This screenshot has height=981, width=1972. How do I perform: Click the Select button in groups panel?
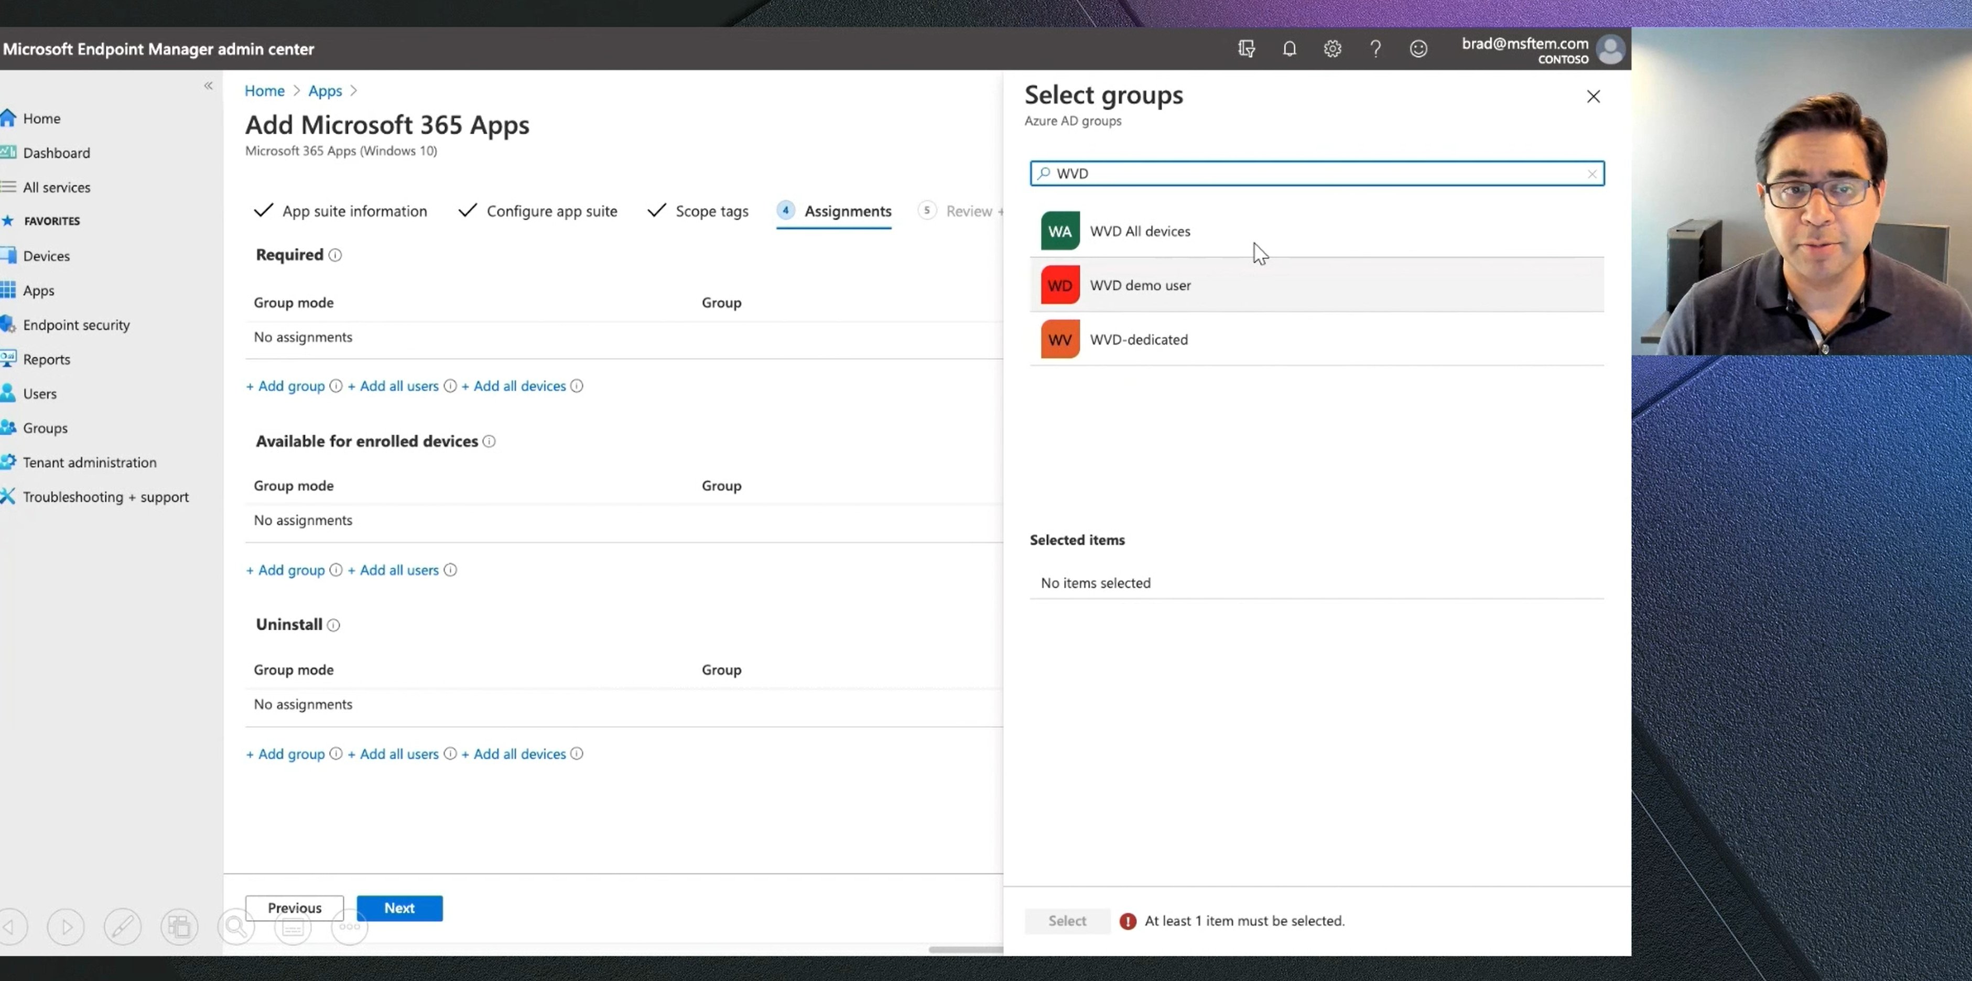pos(1067,921)
